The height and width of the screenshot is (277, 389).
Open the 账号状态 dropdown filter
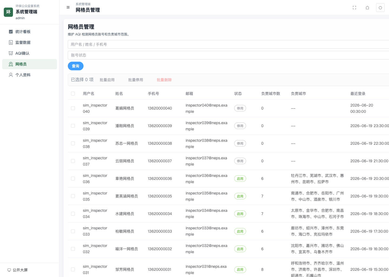(x=228, y=55)
